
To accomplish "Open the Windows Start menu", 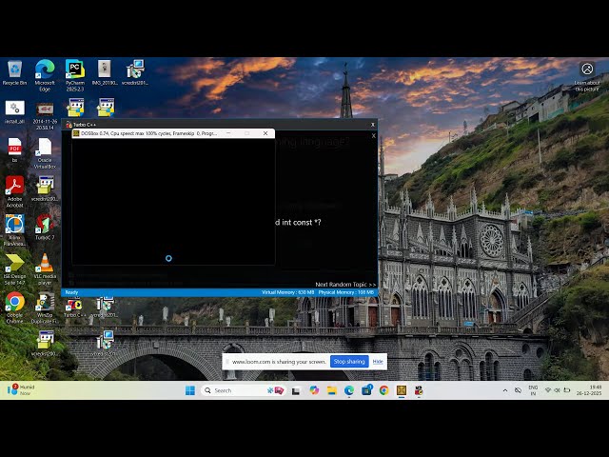I will [189, 390].
